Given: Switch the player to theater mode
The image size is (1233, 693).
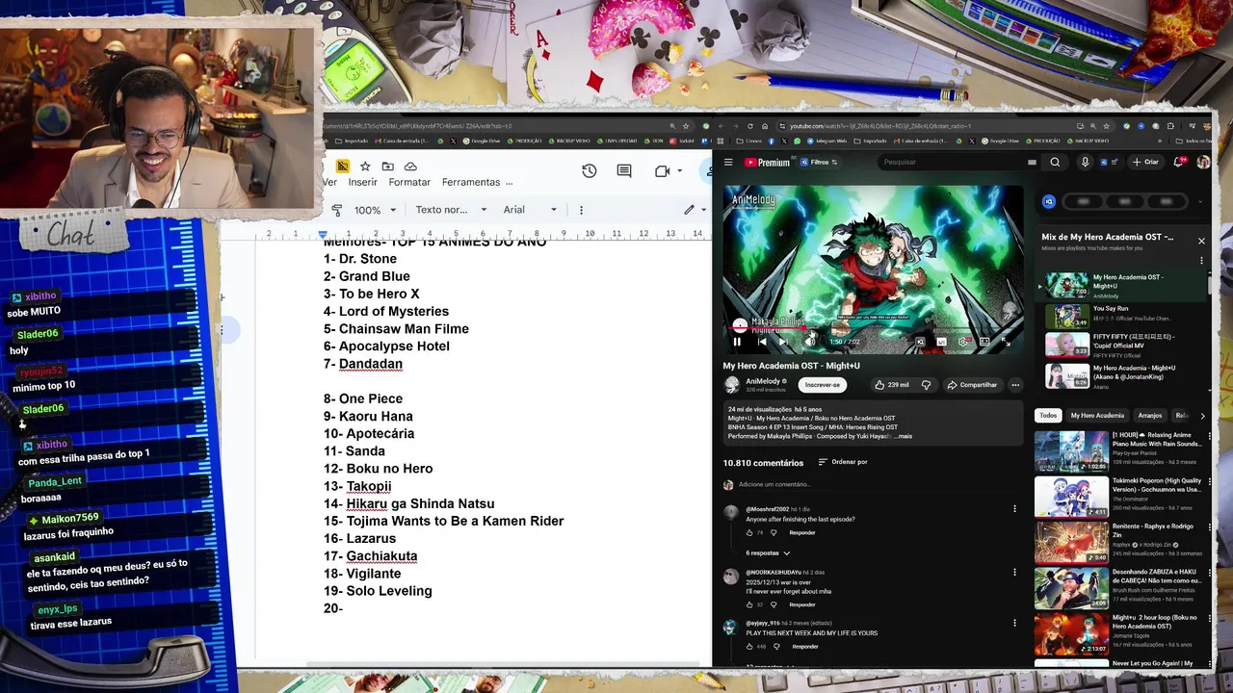Looking at the screenshot, I should coord(984,342).
